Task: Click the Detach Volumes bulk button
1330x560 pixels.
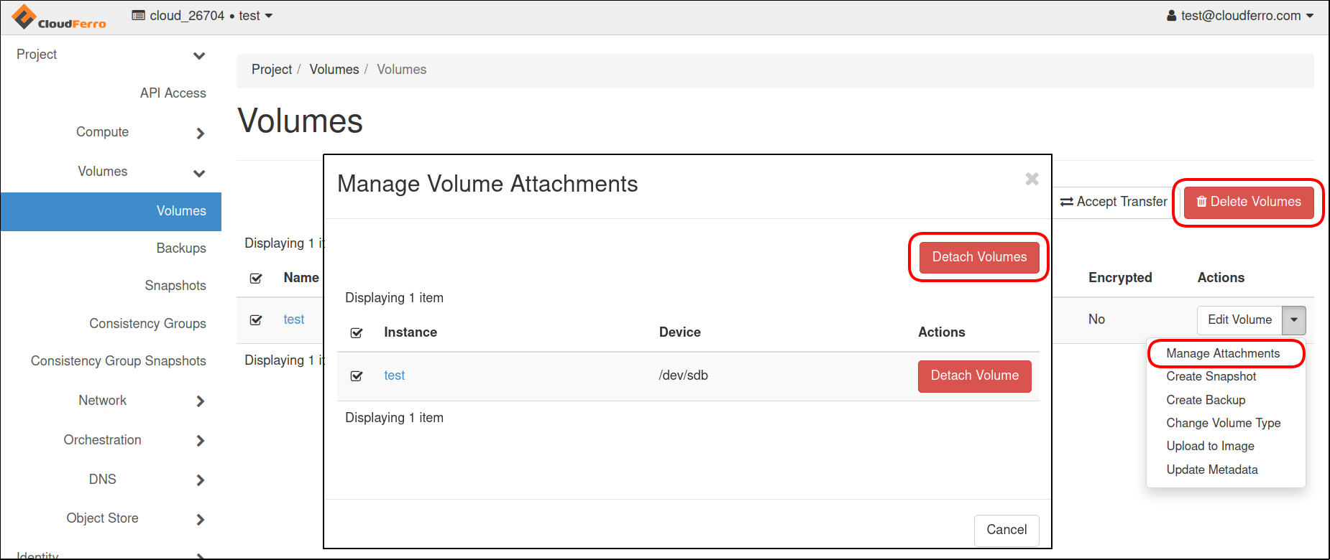Action: click(x=978, y=257)
